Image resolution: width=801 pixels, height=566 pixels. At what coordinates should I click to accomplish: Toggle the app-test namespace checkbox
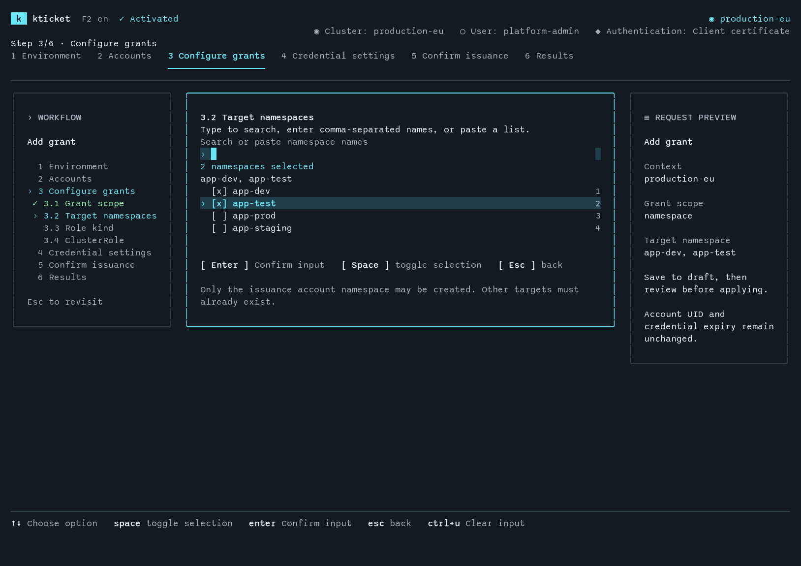pyautogui.click(x=219, y=203)
